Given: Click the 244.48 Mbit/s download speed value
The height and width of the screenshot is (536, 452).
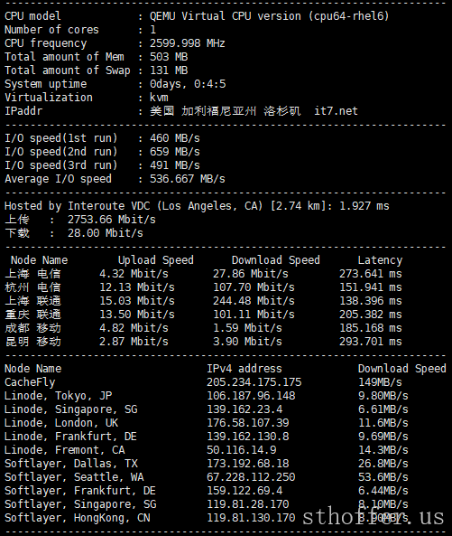Looking at the screenshot, I should [254, 301].
